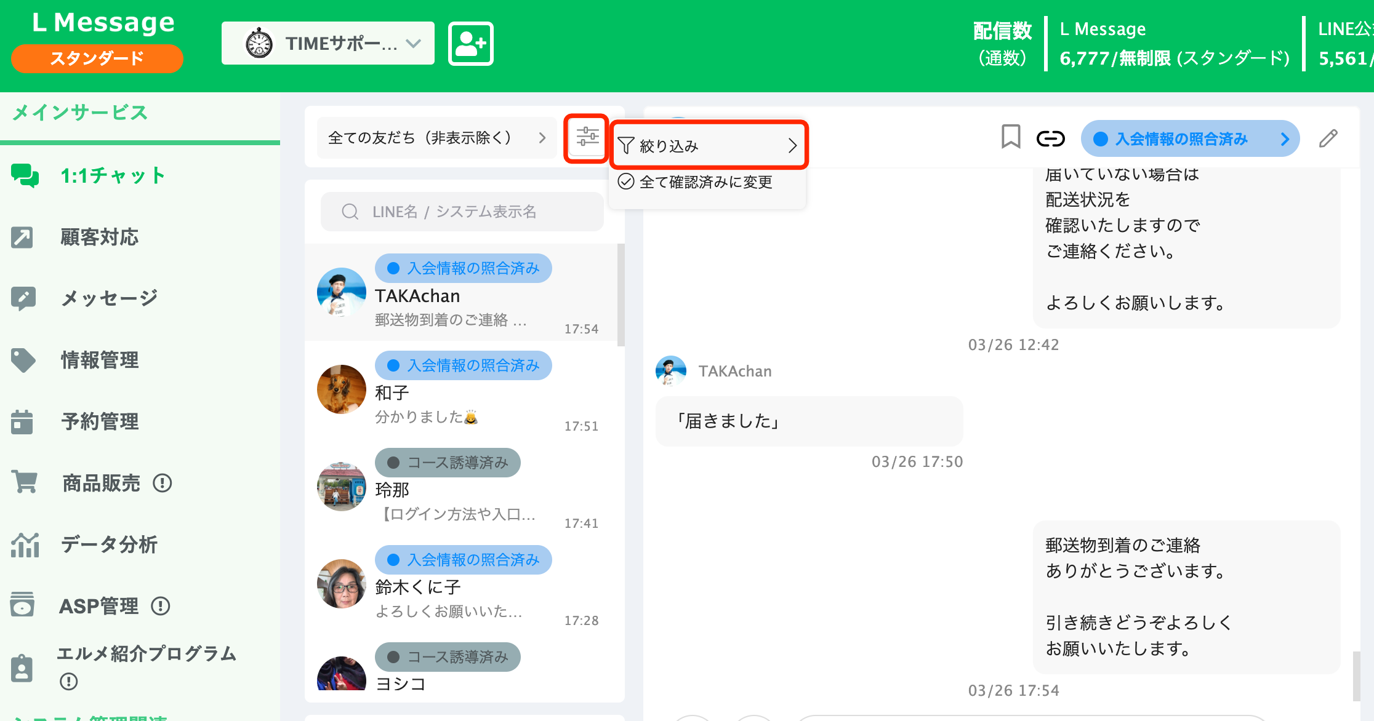The width and height of the screenshot is (1374, 721).
Task: Click the link icon in chat header
Action: coord(1051,138)
